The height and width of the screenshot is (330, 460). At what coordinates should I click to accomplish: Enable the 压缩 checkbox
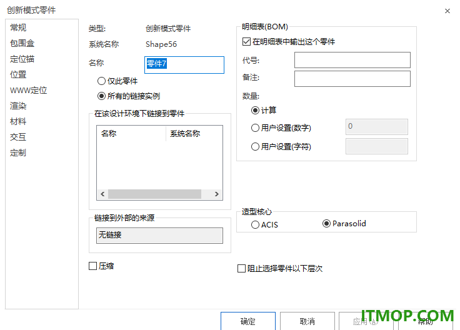pos(101,266)
